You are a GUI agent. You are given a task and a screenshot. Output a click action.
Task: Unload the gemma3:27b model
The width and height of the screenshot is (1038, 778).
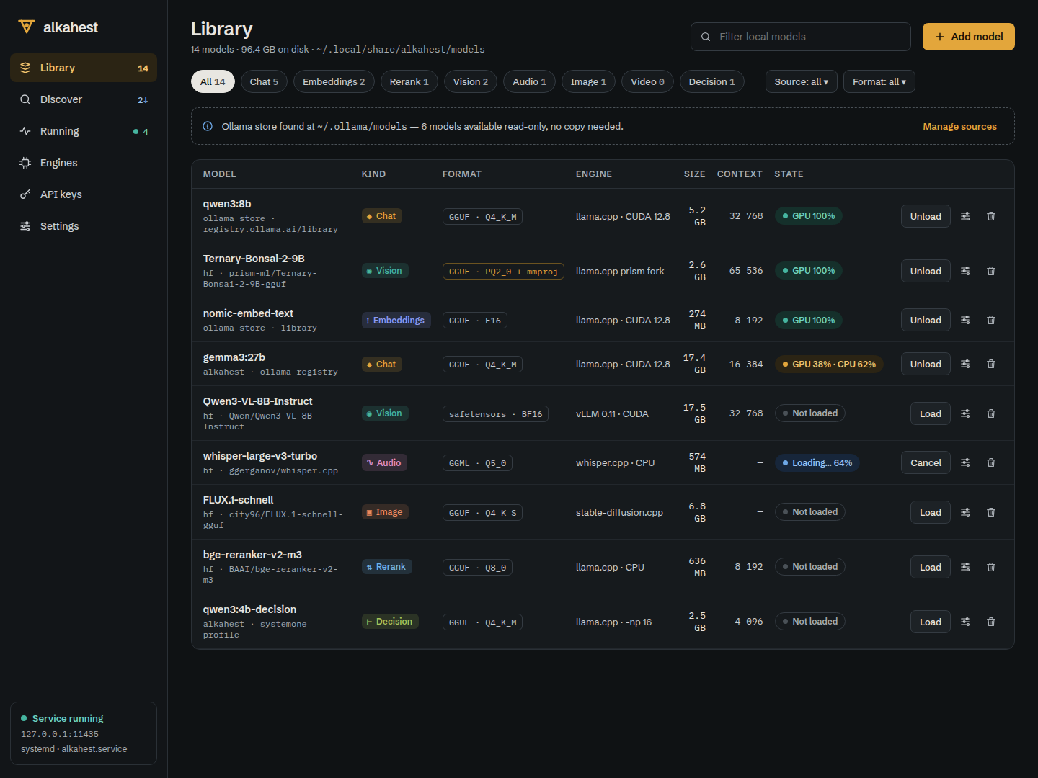[x=926, y=364]
